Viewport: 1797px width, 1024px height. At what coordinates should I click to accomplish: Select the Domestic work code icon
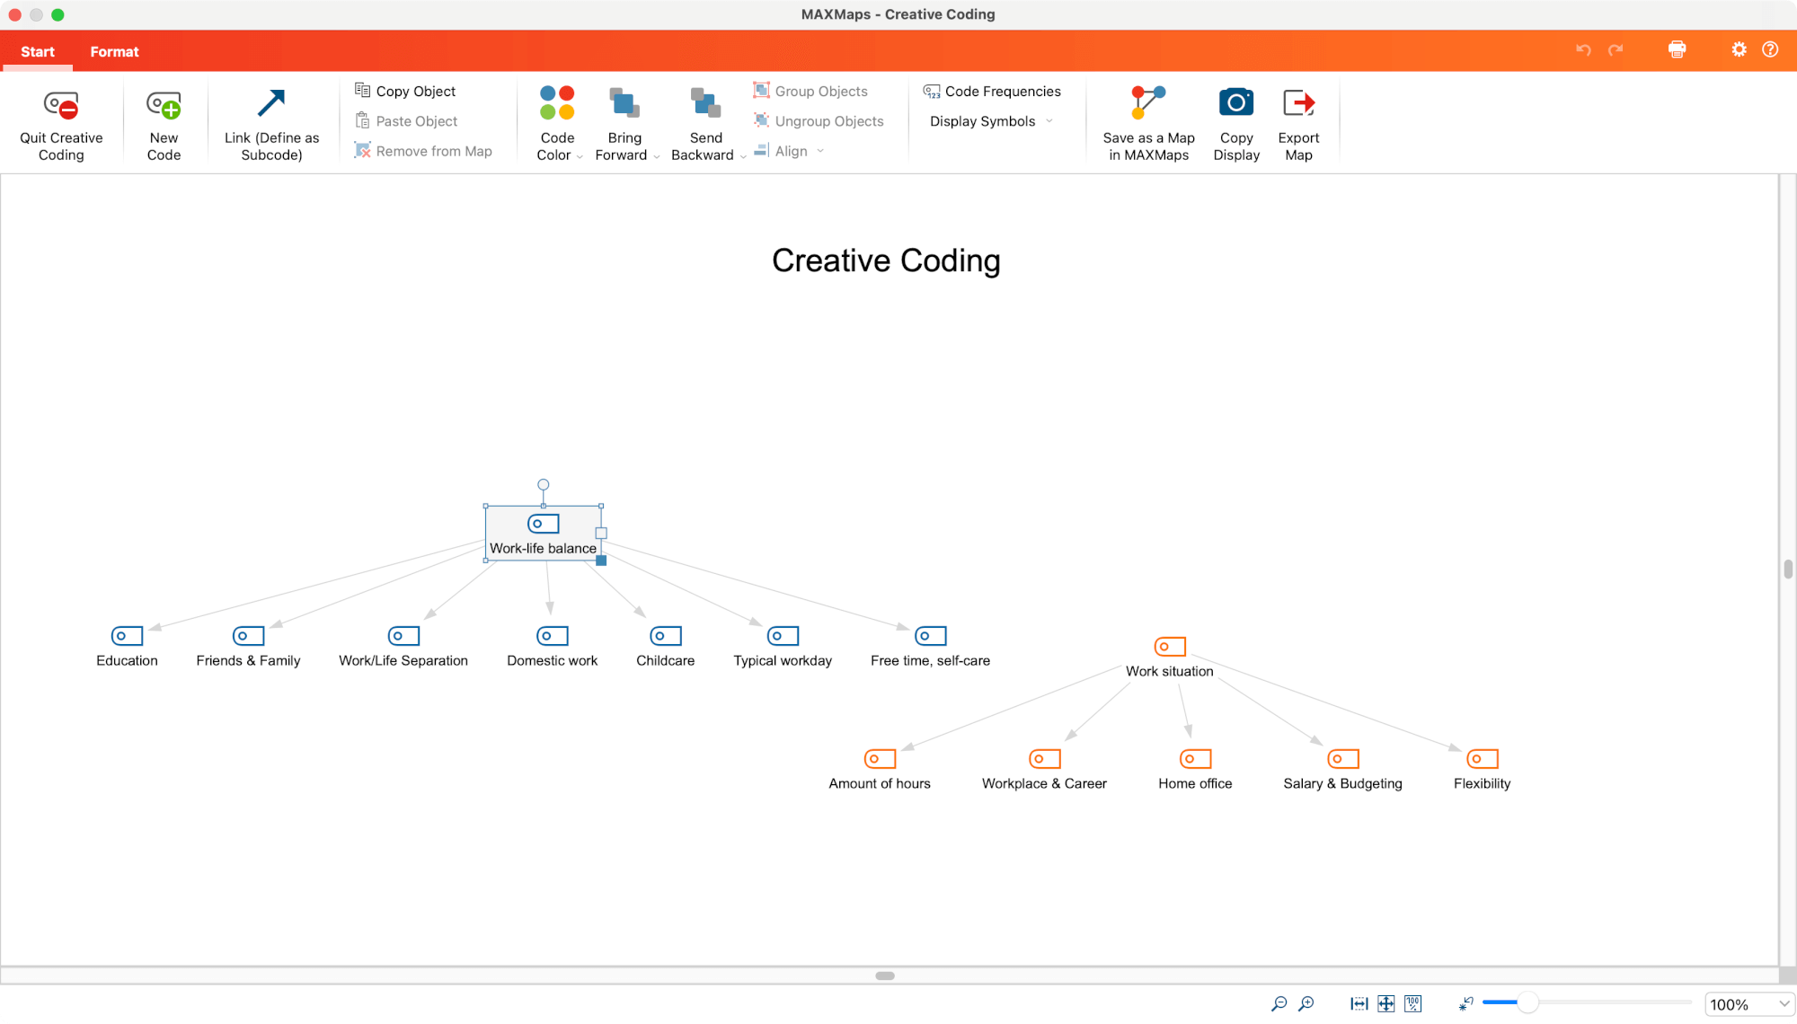pos(552,636)
